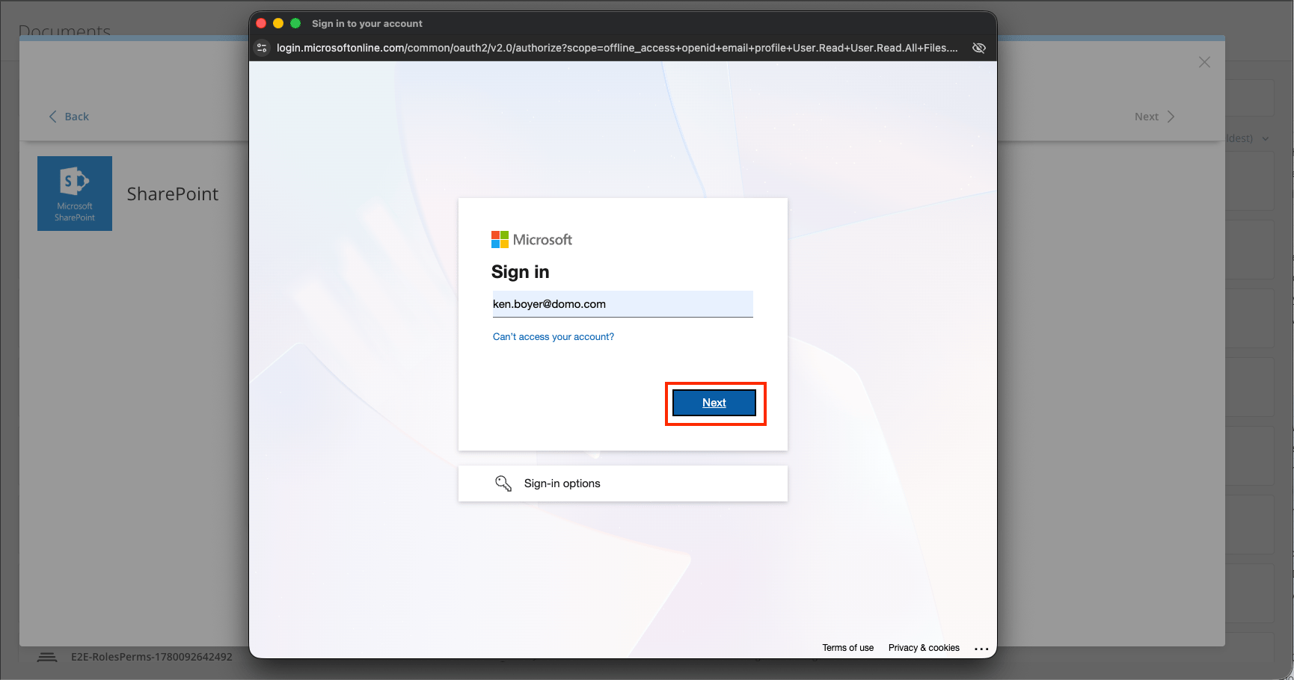Click the SharePoint heading text

click(173, 194)
